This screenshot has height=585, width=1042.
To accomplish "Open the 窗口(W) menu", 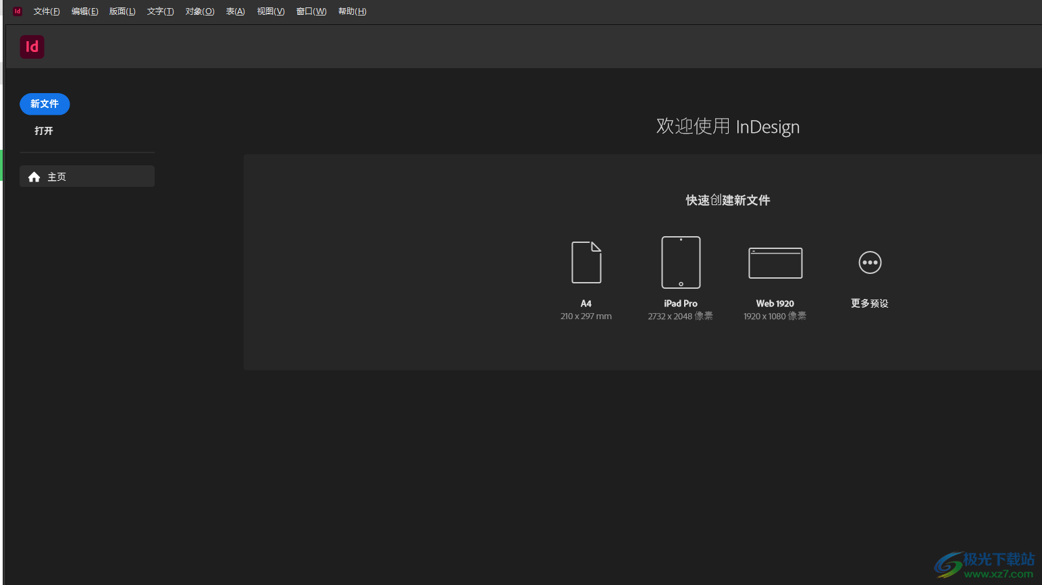I will (x=311, y=11).
